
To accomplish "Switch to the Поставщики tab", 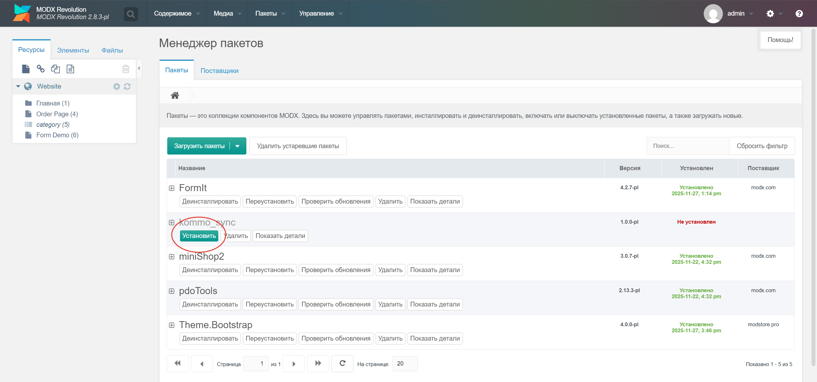I will [219, 71].
